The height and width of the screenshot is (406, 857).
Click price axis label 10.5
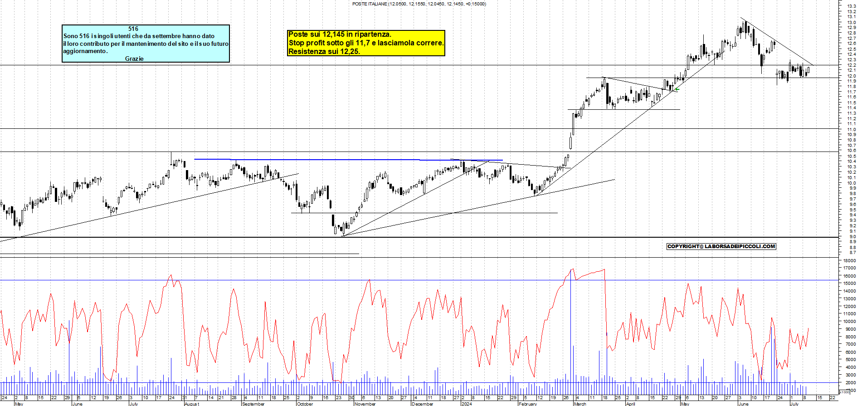click(851, 157)
